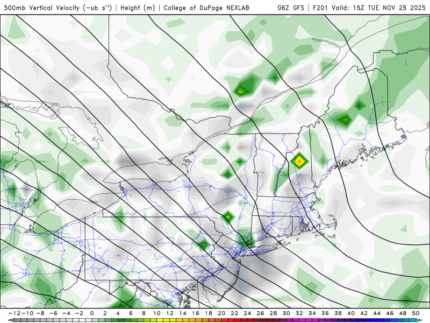
Task: Click the 40 colorbar scale label
Action: click(x=351, y=313)
